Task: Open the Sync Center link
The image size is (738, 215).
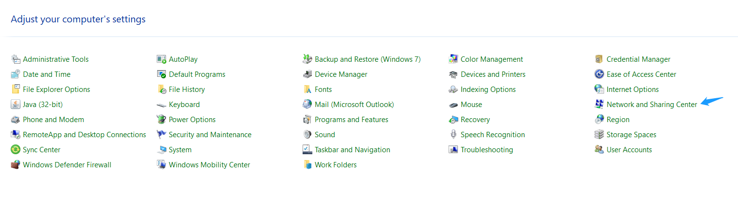Action: click(x=42, y=150)
